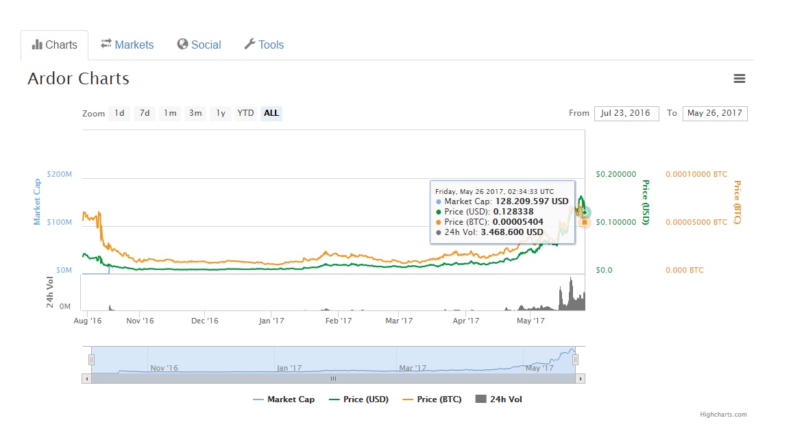Click the exchange arrows icon beside Markets
This screenshot has width=793, height=431.
pos(106,44)
